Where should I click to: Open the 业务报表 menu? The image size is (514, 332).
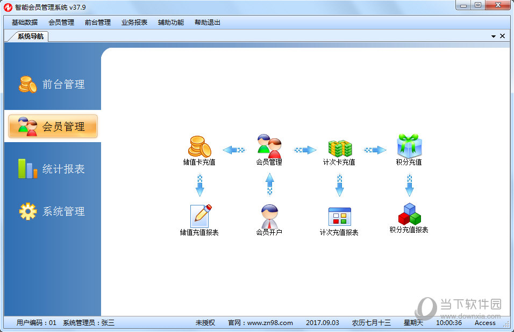click(x=134, y=22)
